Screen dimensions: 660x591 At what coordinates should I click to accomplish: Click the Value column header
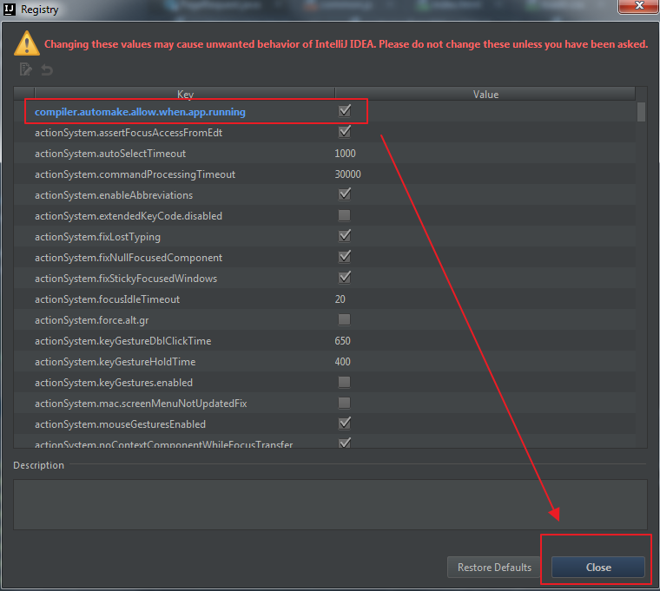click(x=485, y=95)
